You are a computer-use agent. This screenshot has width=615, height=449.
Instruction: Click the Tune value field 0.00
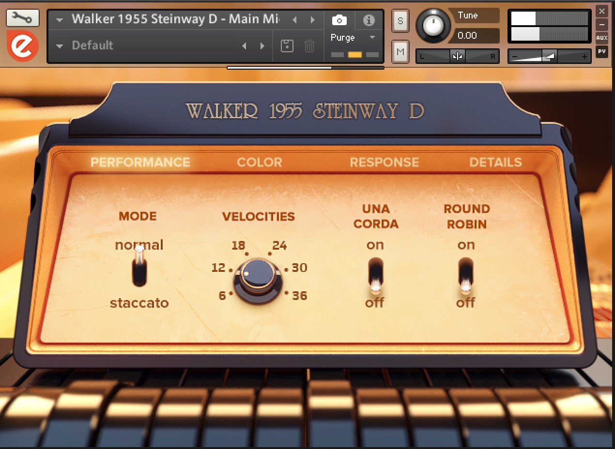(x=475, y=36)
